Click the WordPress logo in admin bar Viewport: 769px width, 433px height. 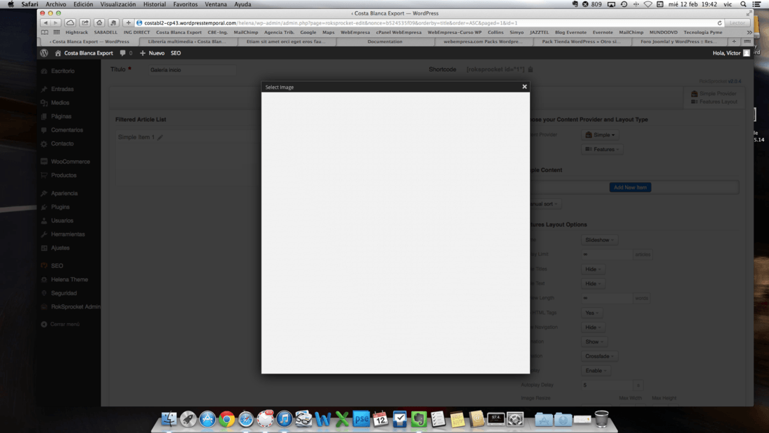click(44, 53)
